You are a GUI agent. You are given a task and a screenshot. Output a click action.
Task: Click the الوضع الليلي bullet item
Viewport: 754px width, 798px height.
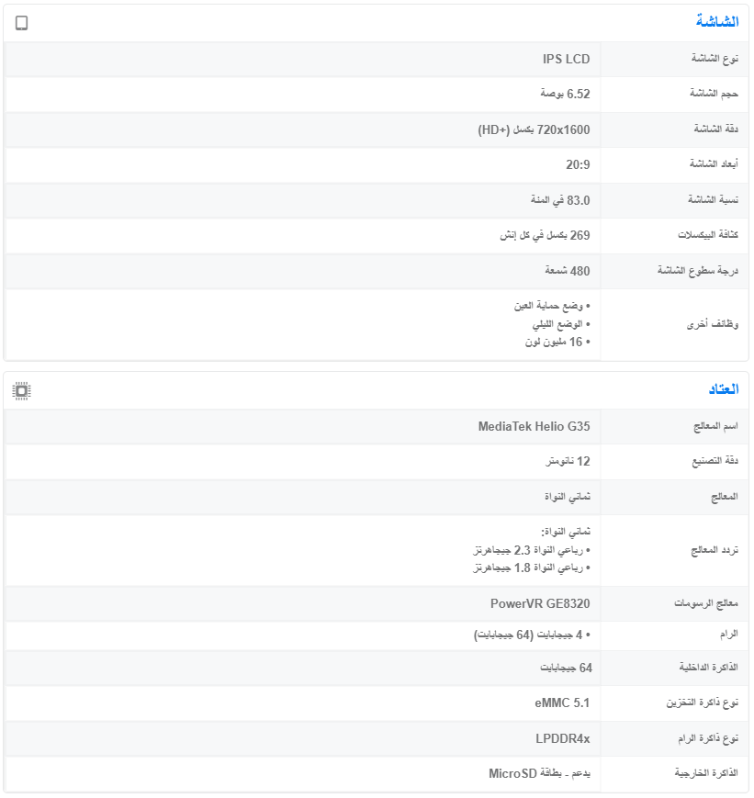557,324
